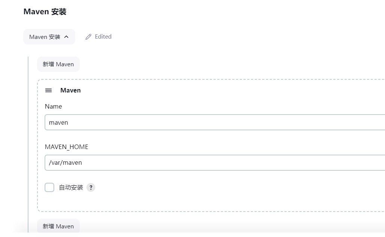Collapse the Maven 安装 section
385x237 pixels.
[x=49, y=37]
